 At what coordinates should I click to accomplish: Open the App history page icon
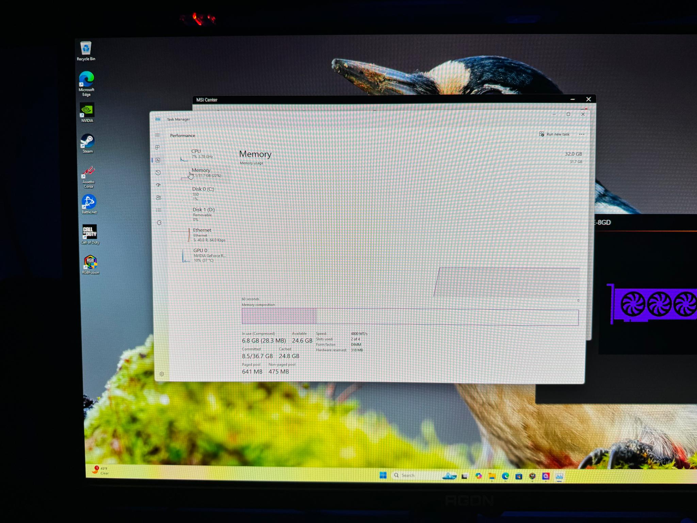click(x=158, y=173)
